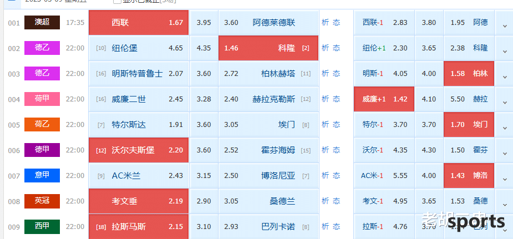Select 埃门 away win at 3.05
This screenshot has width=513, height=239.
(x=268, y=125)
